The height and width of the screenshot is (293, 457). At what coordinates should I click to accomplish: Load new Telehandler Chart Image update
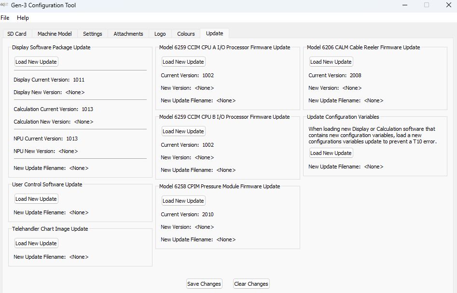tap(36, 243)
